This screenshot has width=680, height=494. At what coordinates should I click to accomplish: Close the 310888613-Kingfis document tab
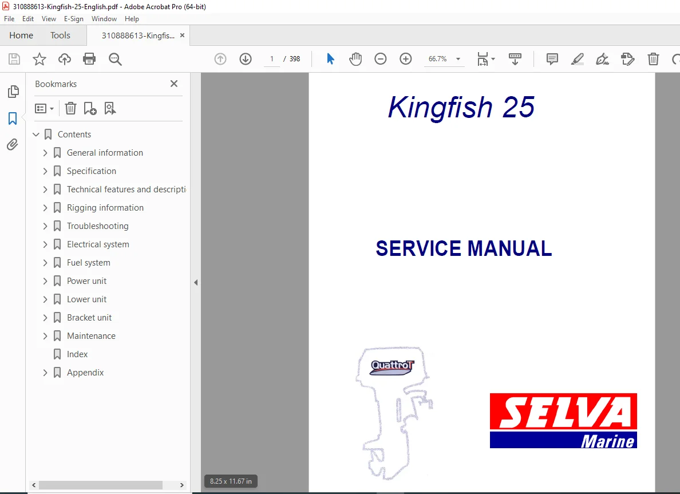[182, 35]
